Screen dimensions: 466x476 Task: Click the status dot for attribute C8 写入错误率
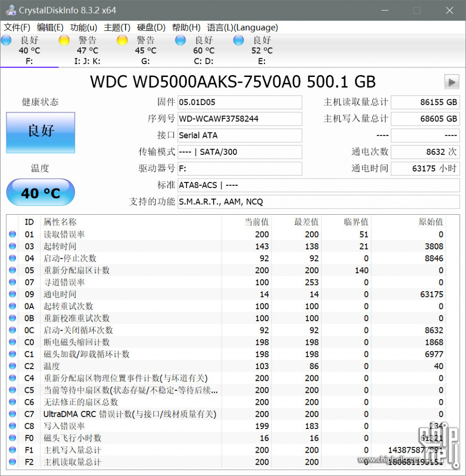12,426
